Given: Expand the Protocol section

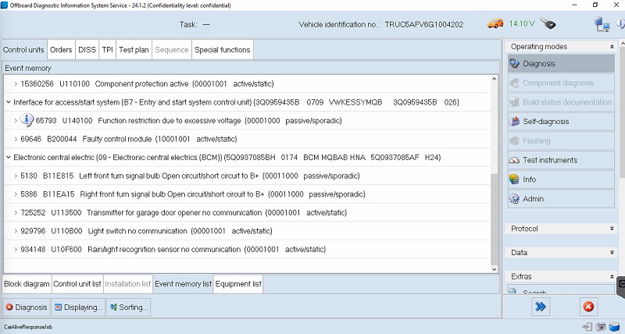Looking at the screenshot, I should coord(612,229).
